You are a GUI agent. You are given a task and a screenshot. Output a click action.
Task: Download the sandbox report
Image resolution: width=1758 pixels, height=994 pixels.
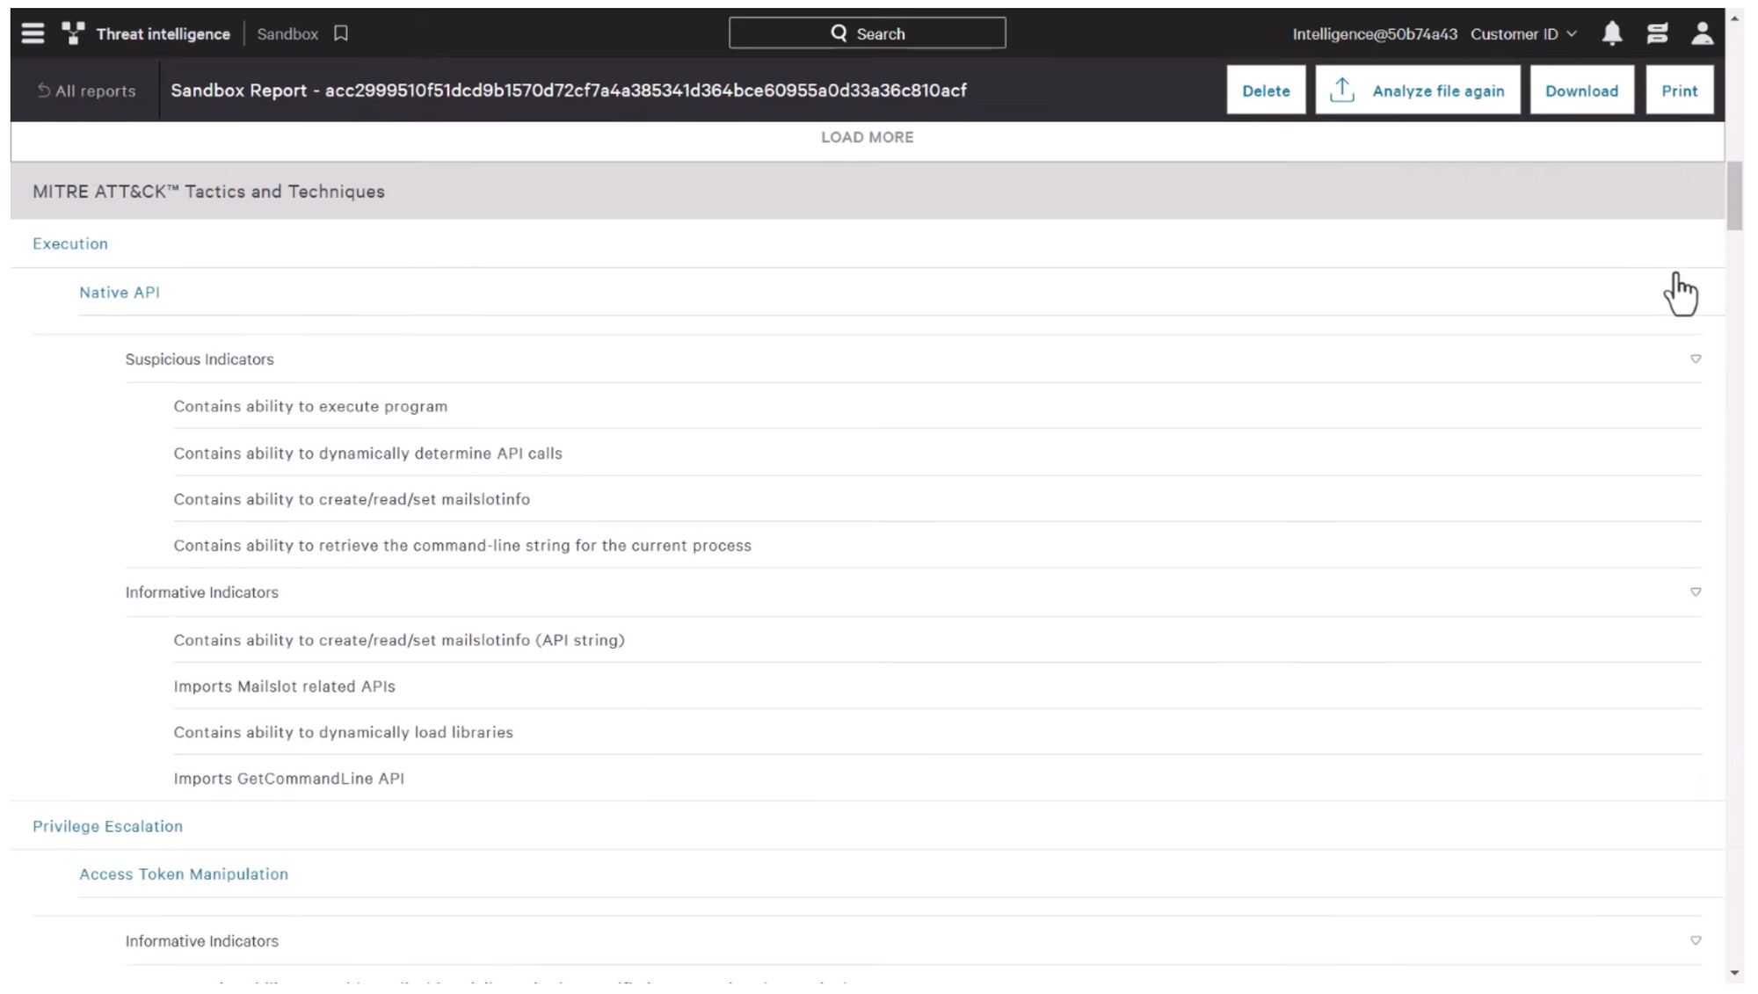1581,90
